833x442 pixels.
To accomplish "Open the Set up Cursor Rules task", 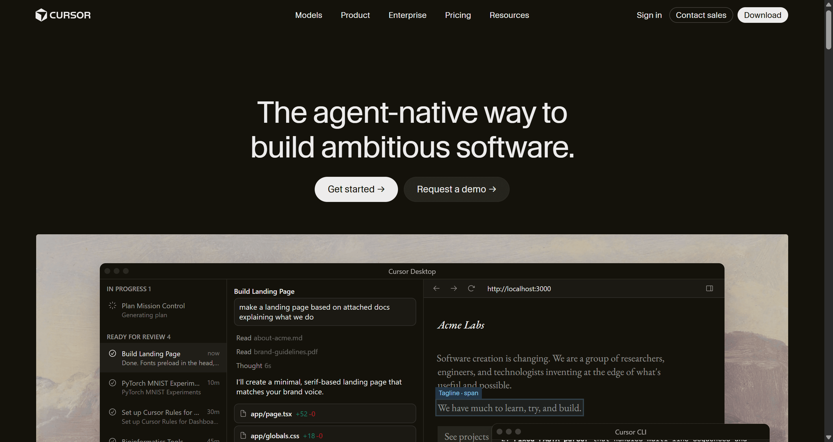I will point(163,417).
